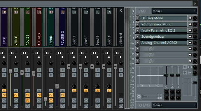Click the stereo separation icon on Send 4 track
The height and width of the screenshot is (111, 201).
pyautogui.click(x=106, y=53)
